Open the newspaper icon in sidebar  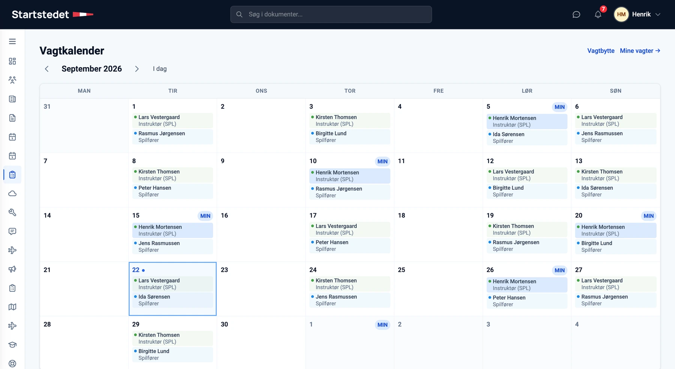point(12,99)
